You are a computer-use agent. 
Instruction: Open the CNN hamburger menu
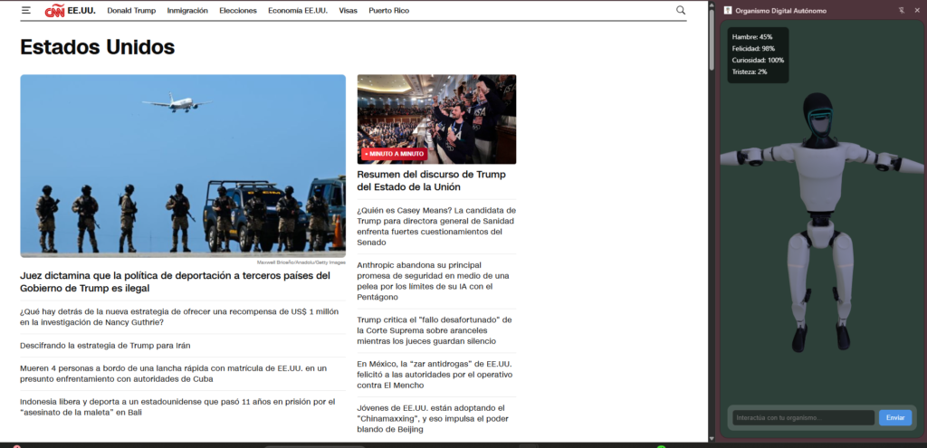coord(26,11)
